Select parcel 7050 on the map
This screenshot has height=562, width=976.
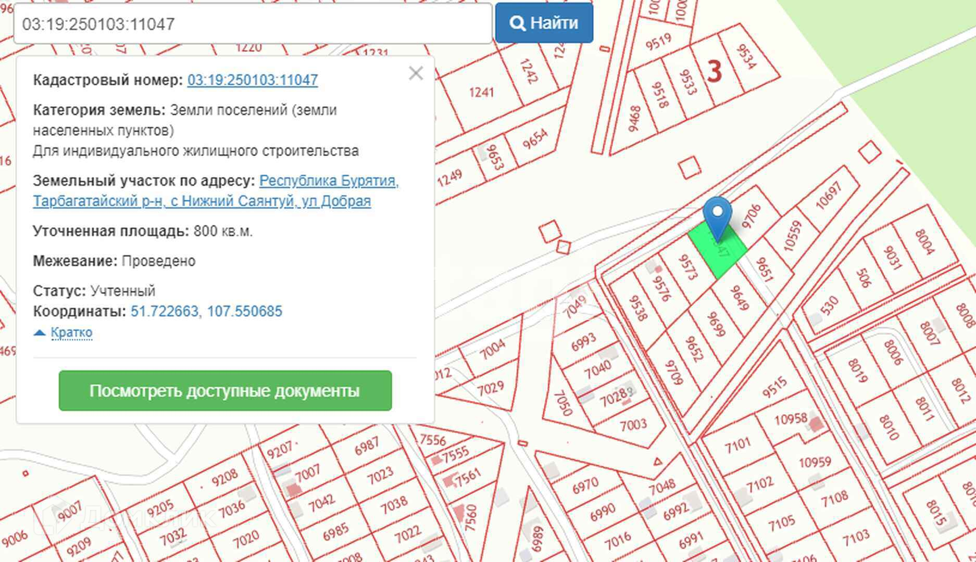click(x=563, y=403)
